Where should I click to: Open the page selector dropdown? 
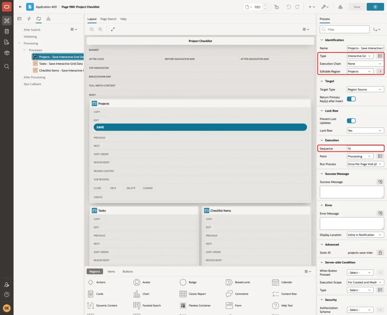pyautogui.click(x=249, y=7)
